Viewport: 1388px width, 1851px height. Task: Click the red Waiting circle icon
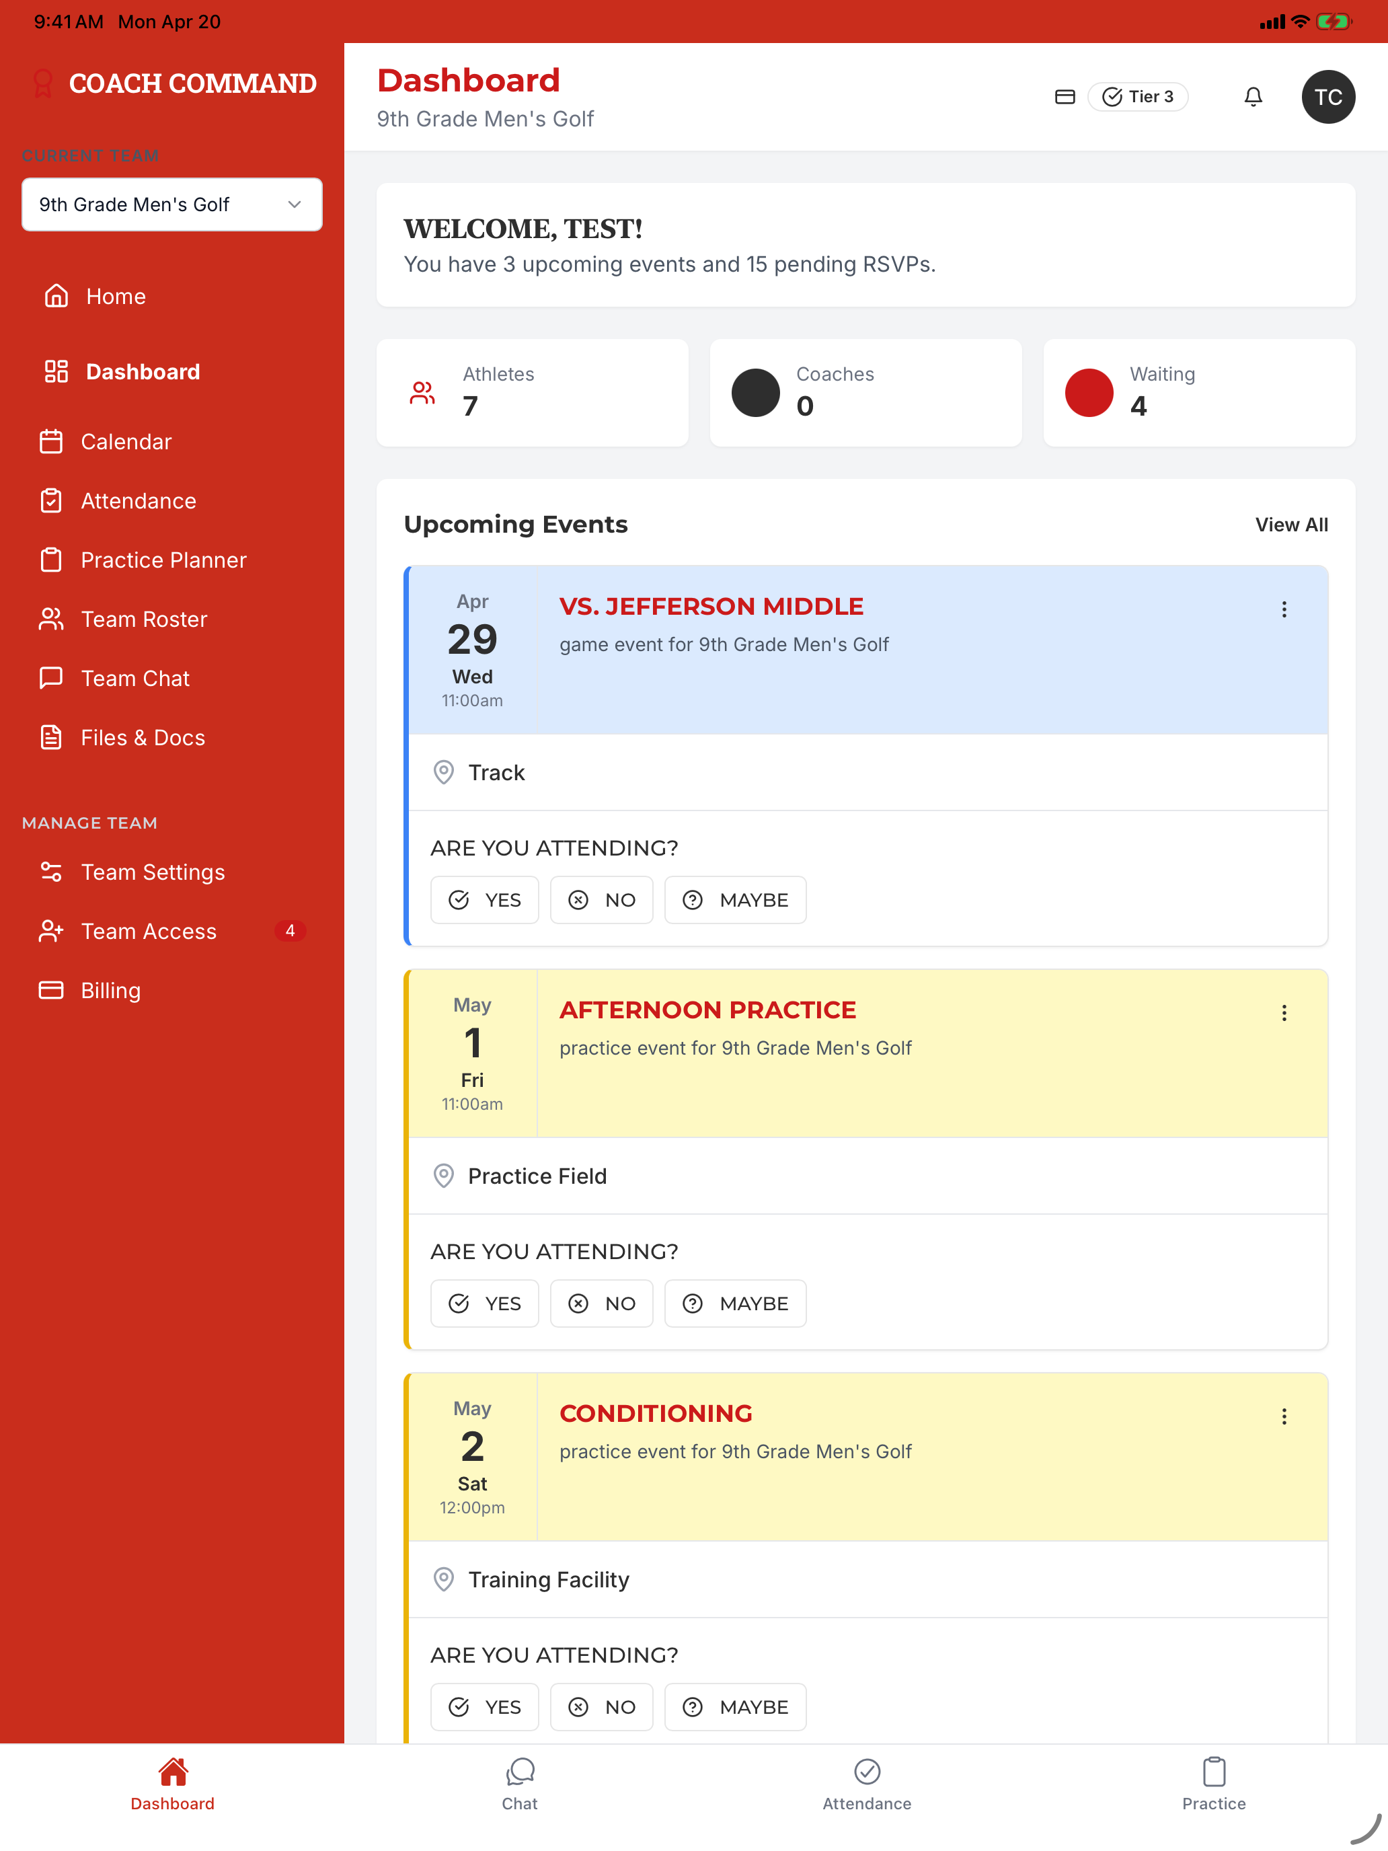point(1089,393)
